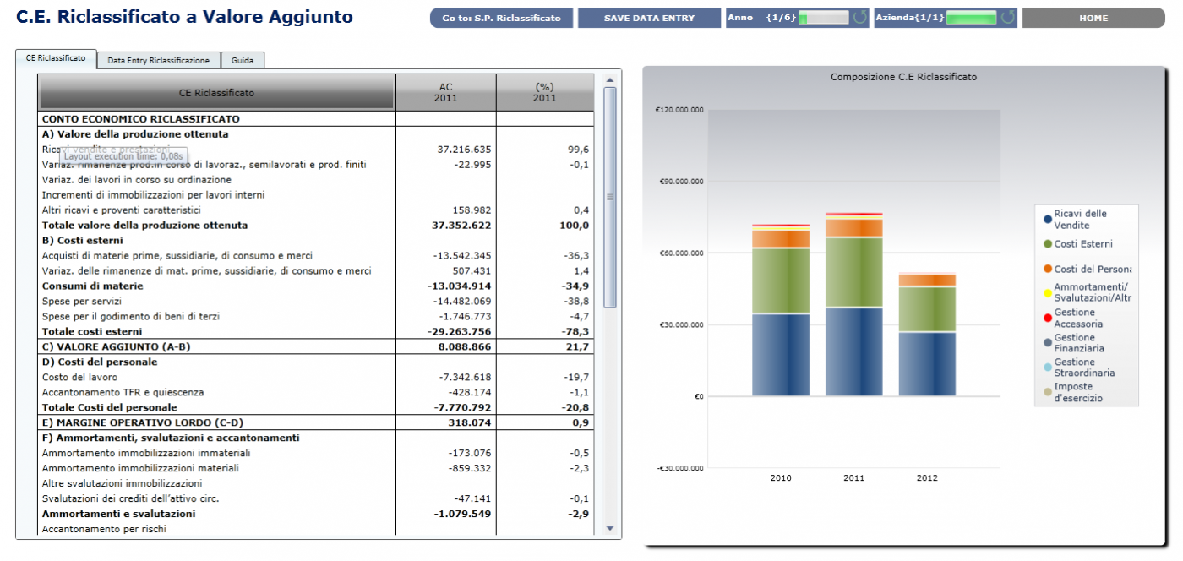Select the Accantonamento TFR e quiescenza row
The height and width of the screenshot is (561, 1183).
click(x=316, y=393)
